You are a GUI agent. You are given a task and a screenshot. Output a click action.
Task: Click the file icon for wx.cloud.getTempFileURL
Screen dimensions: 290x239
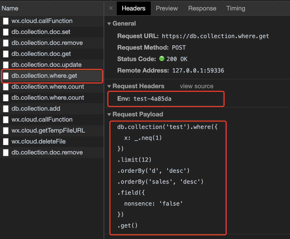point(6,130)
